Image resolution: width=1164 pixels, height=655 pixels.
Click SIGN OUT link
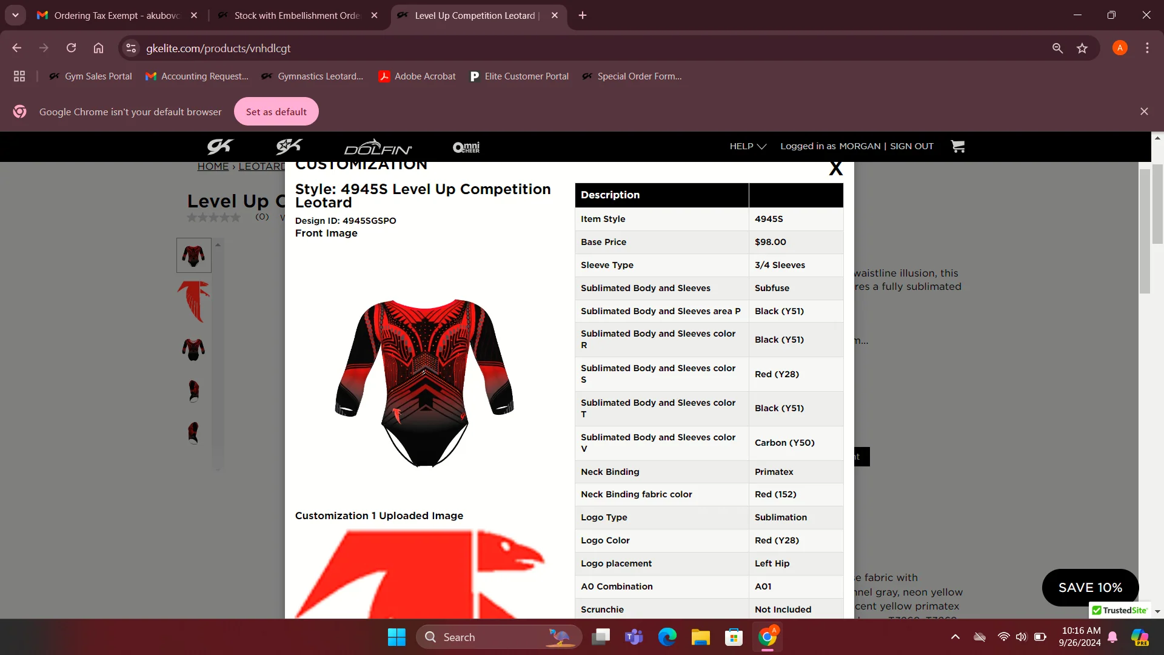coord(911,146)
